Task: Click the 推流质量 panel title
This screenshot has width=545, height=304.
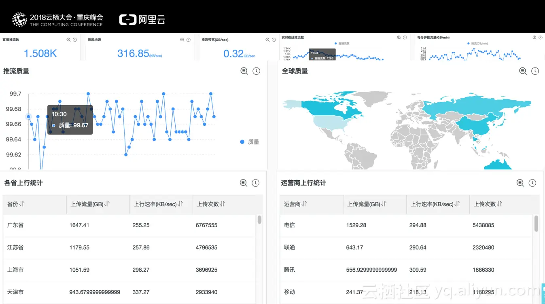Action: [16, 71]
